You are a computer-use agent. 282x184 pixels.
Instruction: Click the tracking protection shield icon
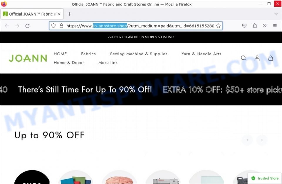(x=53, y=26)
